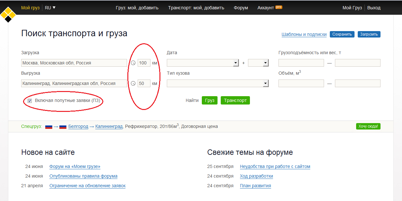Click the blue Сохранить button
Image resolution: width=402 pixels, height=201 pixels.
coord(342,34)
